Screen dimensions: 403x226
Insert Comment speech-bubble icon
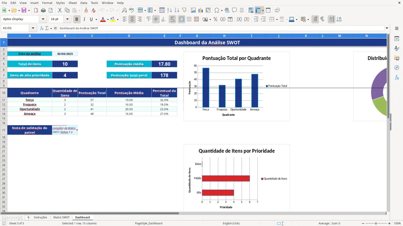click(x=234, y=10)
